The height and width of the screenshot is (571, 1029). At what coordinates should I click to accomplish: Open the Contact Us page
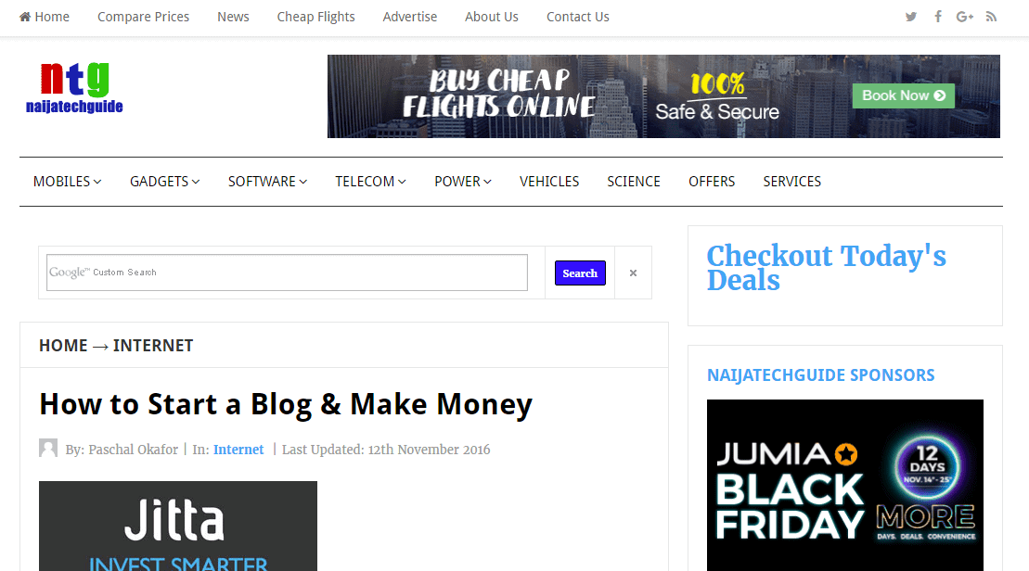(x=577, y=17)
